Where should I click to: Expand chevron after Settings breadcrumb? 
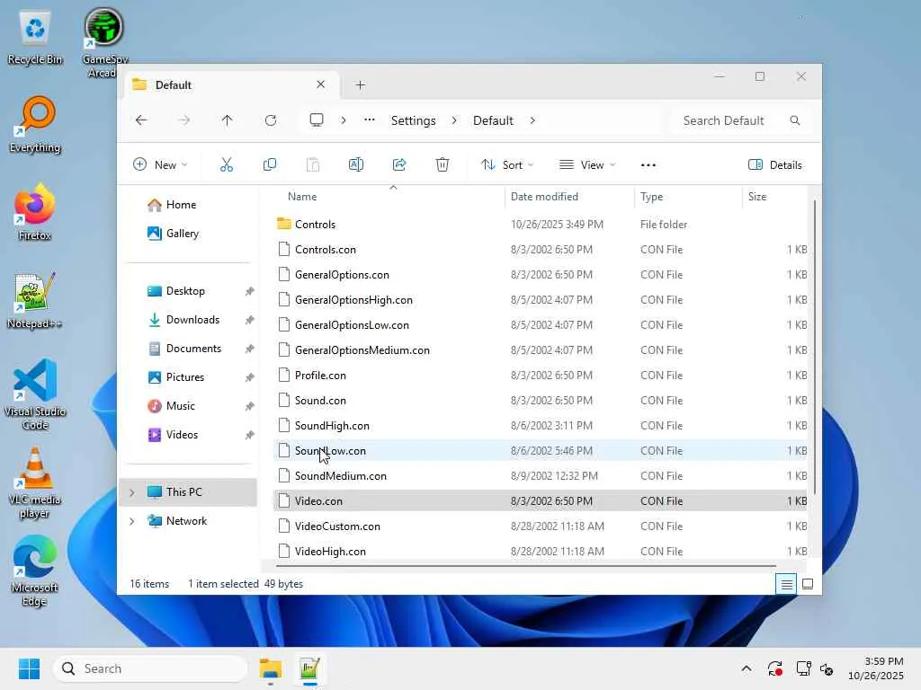click(454, 120)
